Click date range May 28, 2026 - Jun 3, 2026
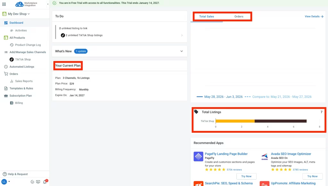Viewport: 328px width, 186px height. tap(223, 97)
